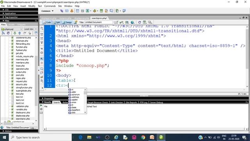Open the Modify menu
250x141 pixels.
tap(32, 6)
